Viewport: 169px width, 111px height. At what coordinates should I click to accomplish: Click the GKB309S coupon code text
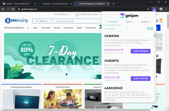click(112, 36)
